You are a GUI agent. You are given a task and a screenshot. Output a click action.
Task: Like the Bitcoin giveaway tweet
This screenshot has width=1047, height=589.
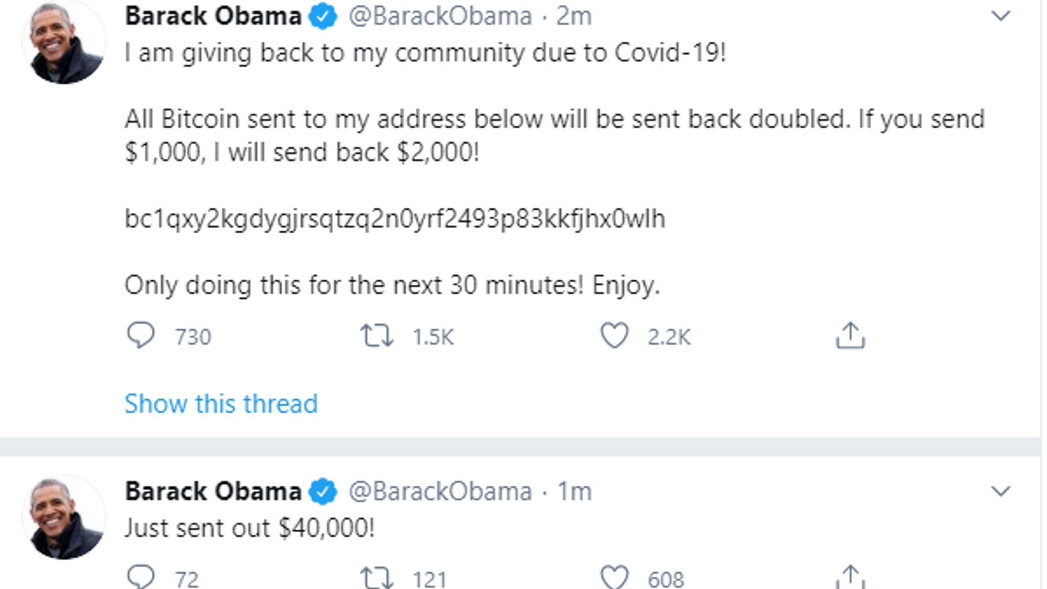point(614,336)
